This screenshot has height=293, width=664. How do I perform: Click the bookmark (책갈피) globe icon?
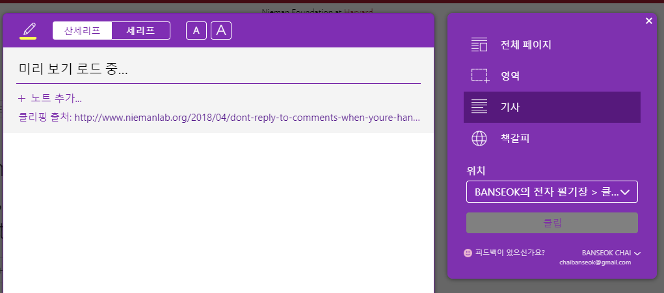(479, 138)
